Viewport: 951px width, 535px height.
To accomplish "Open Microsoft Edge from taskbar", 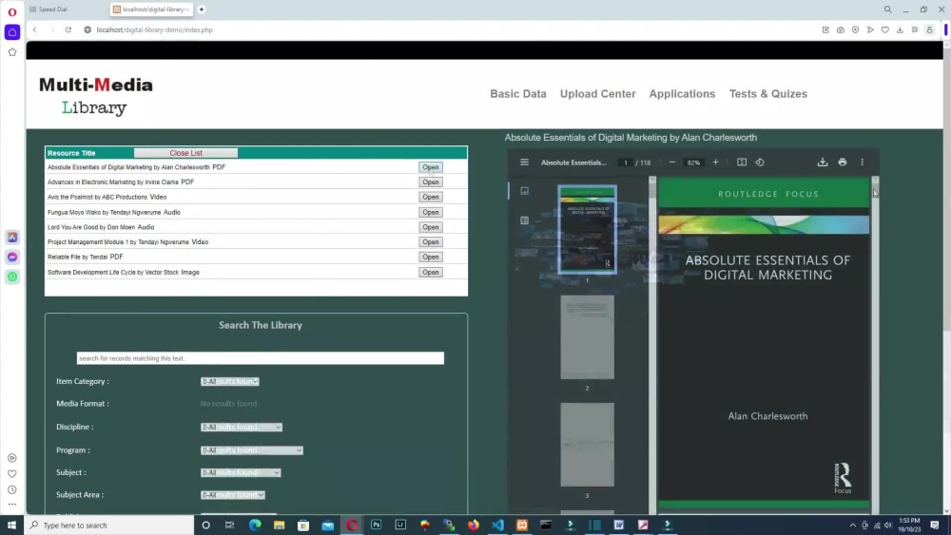I will pyautogui.click(x=255, y=525).
